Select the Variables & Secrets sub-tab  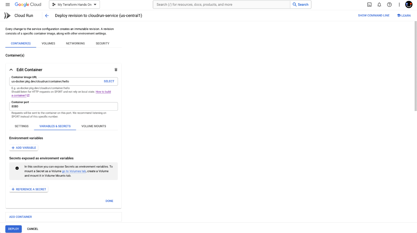click(55, 126)
